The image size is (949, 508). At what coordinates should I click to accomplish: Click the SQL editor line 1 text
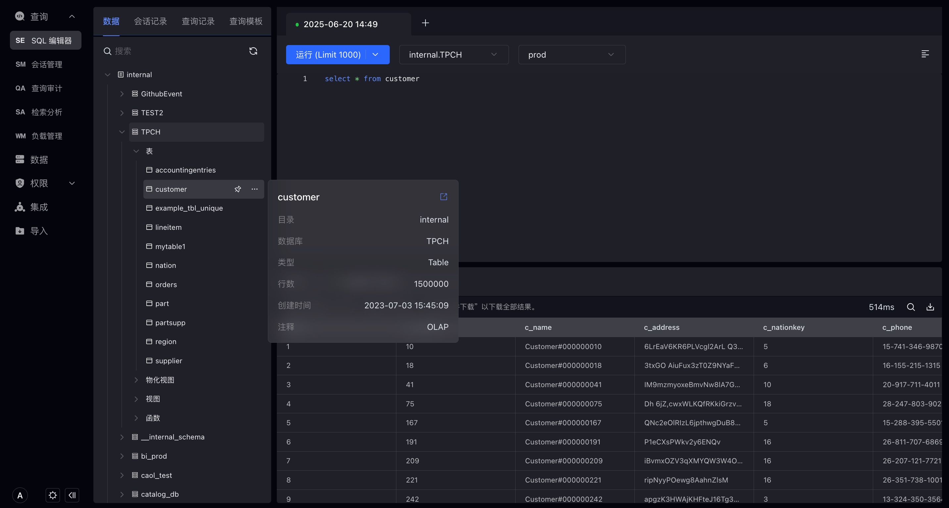click(x=372, y=78)
